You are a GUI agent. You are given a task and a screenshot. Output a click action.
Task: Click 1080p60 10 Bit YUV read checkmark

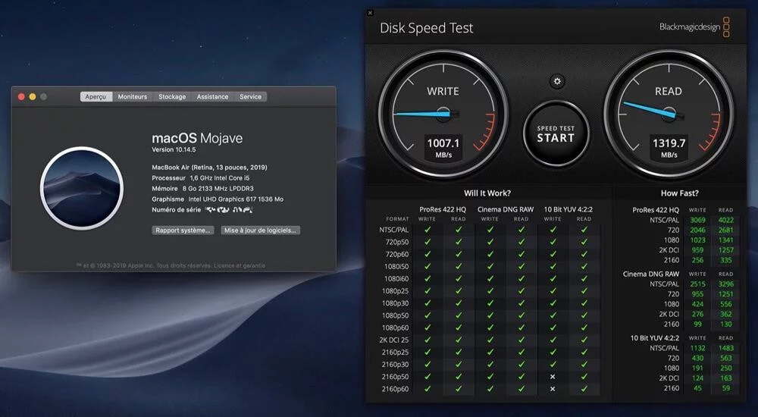click(584, 328)
